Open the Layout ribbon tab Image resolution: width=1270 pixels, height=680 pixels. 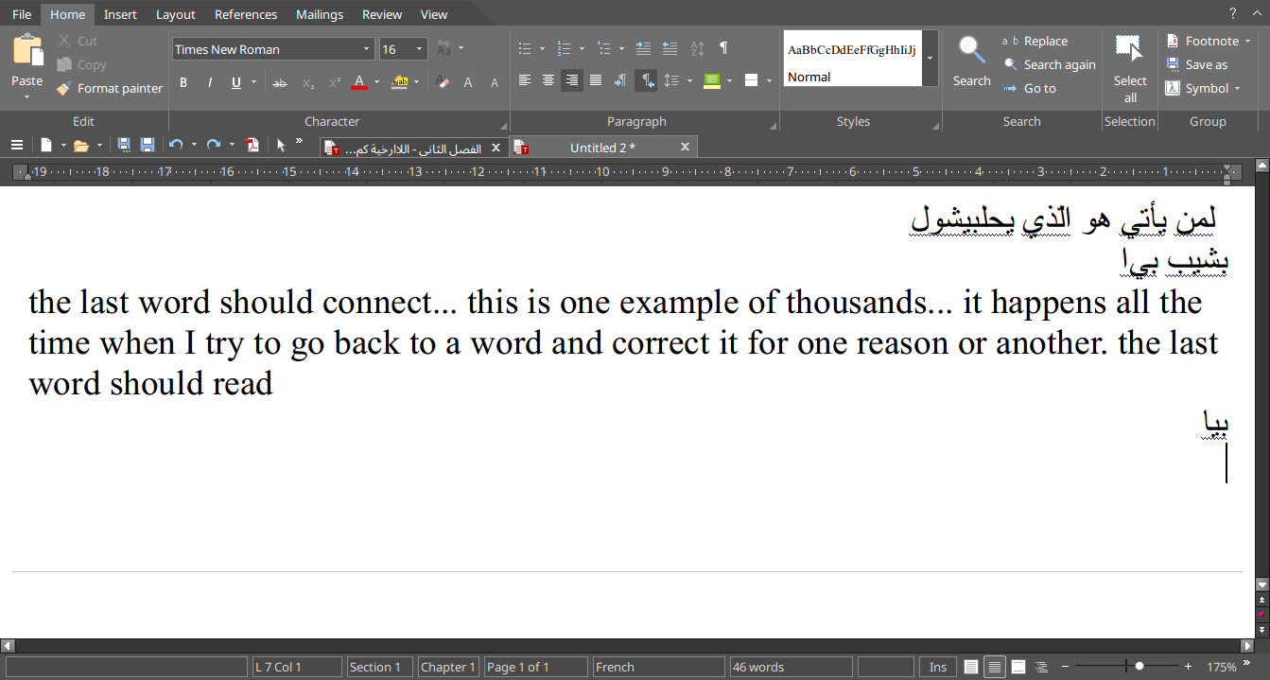[x=175, y=14]
